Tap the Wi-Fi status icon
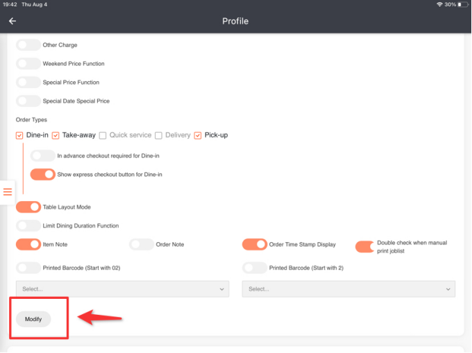This screenshot has width=472, height=353. [439, 4]
